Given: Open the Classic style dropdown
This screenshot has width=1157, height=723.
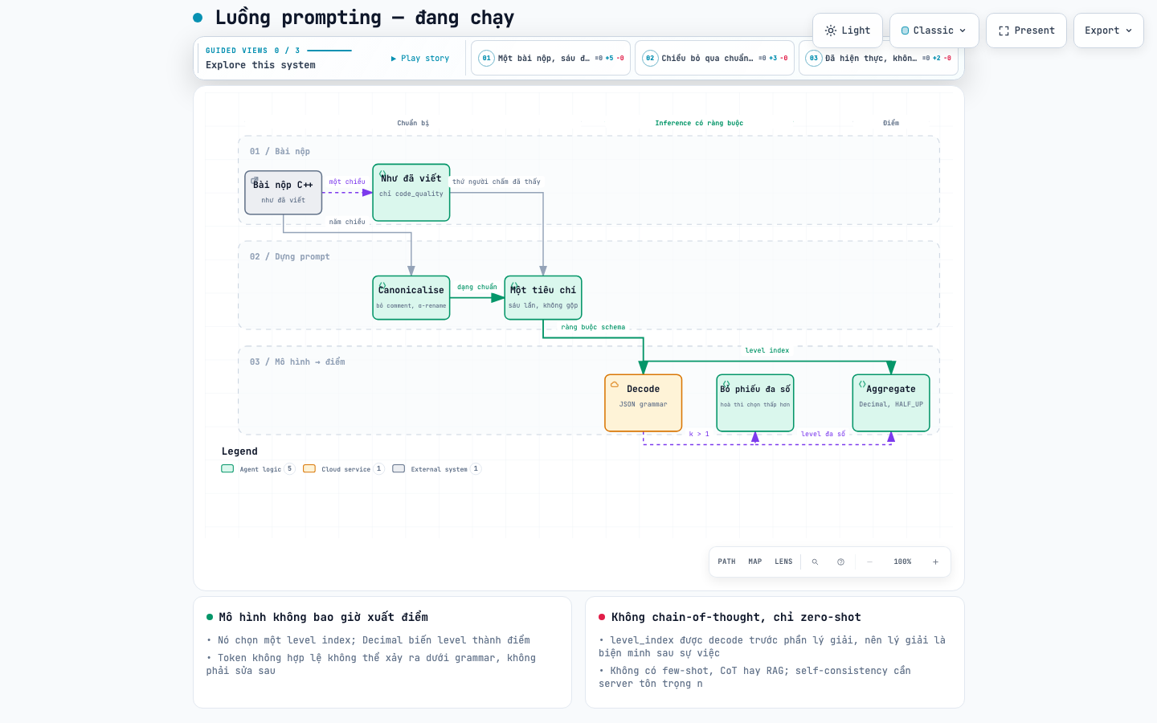Looking at the screenshot, I should [934, 31].
